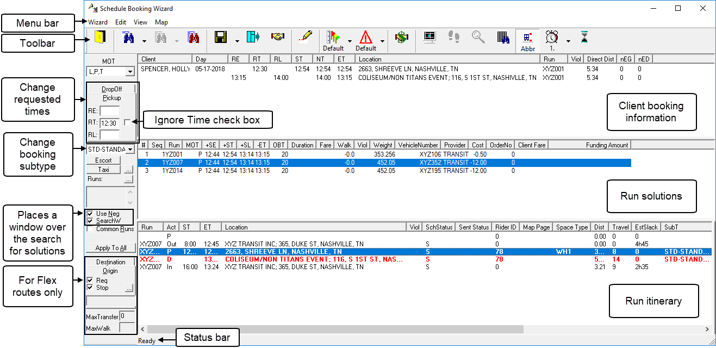
Task: Click the hourglass icon on the toolbar
Action: pos(584,38)
